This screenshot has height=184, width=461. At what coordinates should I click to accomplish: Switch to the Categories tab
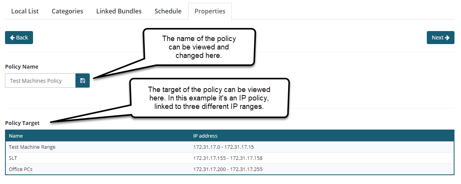[x=68, y=11]
